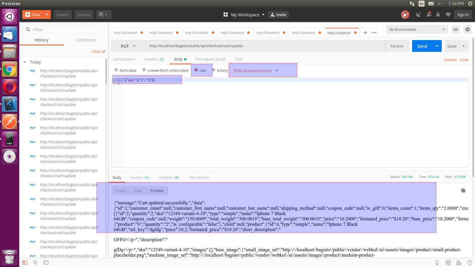Open the Cookies link near Code
The width and height of the screenshot is (475, 267).
click(x=450, y=60)
